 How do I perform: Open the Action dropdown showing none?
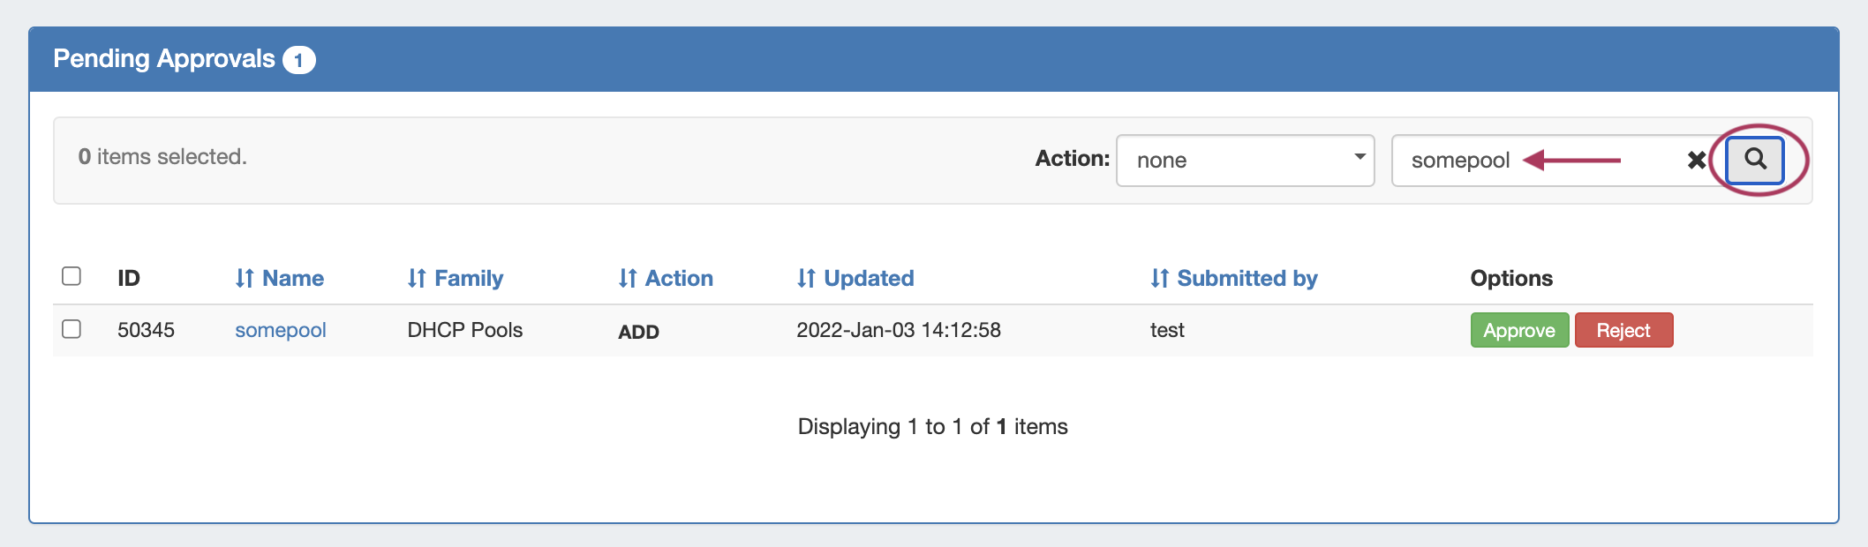point(1245,161)
